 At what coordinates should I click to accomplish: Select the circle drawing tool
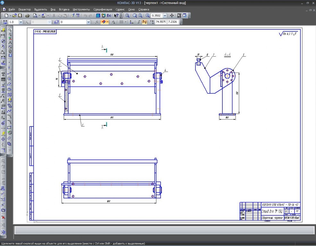[9, 79]
